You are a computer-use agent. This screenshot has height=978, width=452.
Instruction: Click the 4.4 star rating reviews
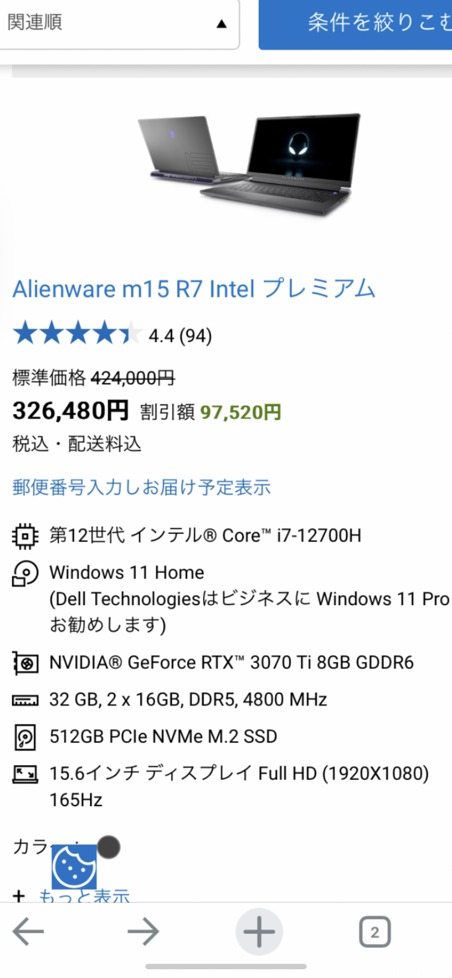tap(112, 334)
